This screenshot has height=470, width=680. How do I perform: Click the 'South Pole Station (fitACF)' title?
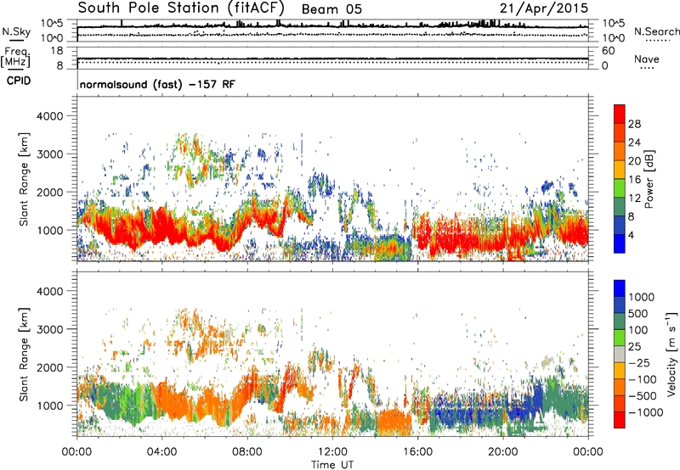click(x=181, y=8)
